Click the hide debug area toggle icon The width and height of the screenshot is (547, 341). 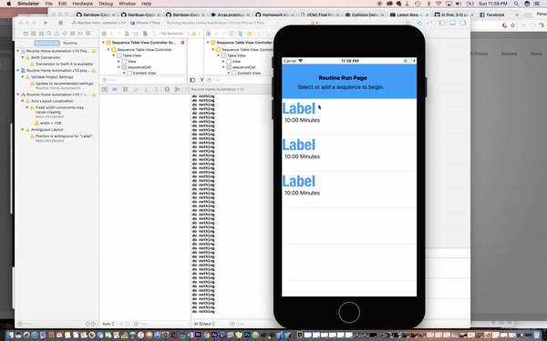click(x=104, y=89)
